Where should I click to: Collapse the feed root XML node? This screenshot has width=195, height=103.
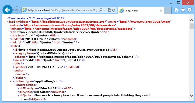pyautogui.click(x=5, y=22)
